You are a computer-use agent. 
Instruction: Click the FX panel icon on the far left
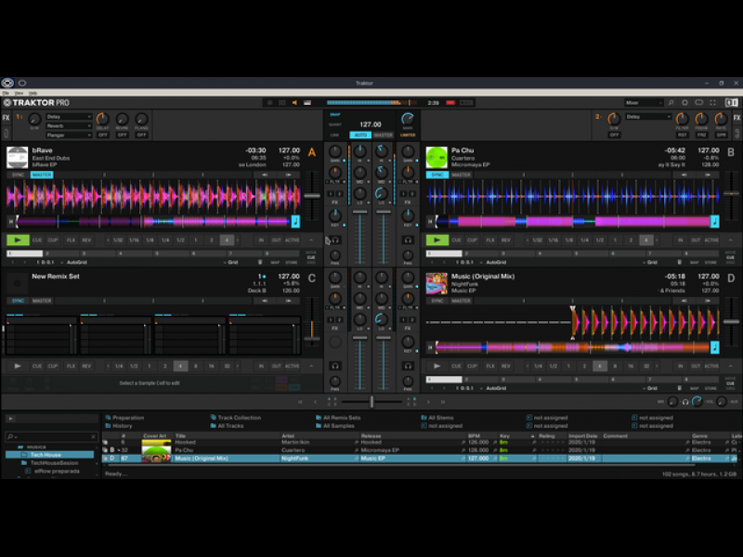[7, 118]
